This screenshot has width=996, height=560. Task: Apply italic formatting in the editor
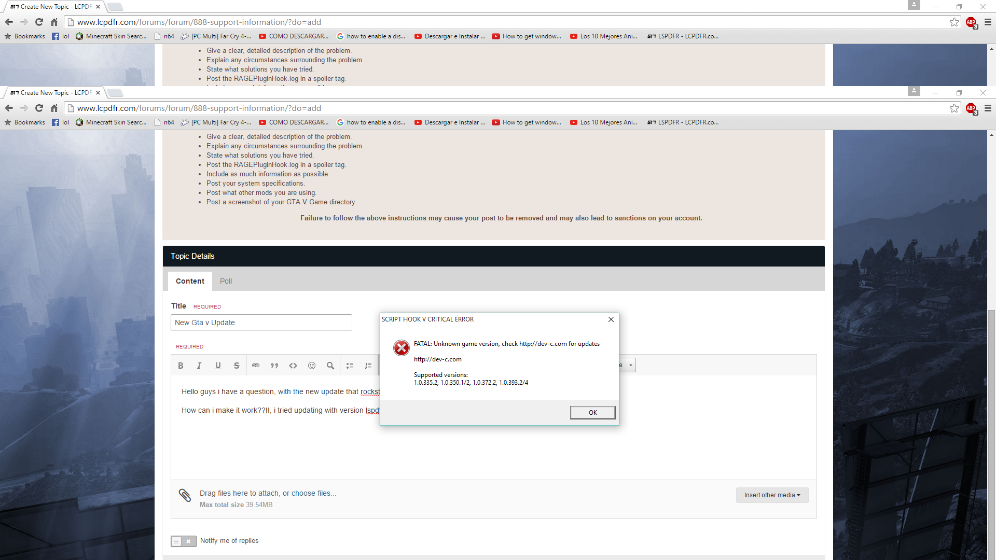click(199, 366)
